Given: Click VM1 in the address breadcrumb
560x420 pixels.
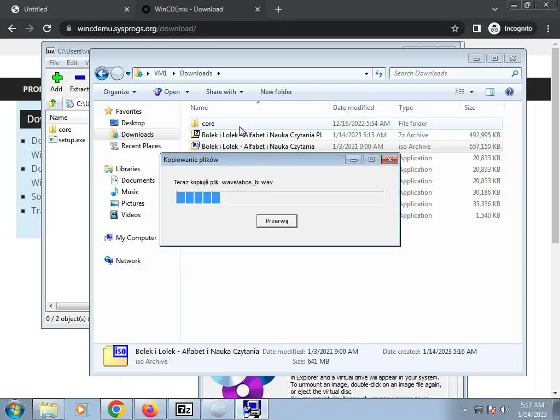Looking at the screenshot, I should tap(160, 73).
